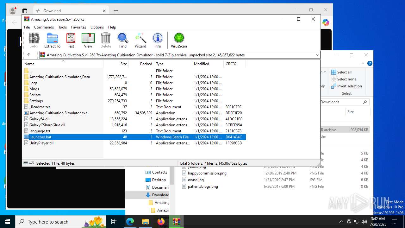Sort by Modified column header

point(208,64)
